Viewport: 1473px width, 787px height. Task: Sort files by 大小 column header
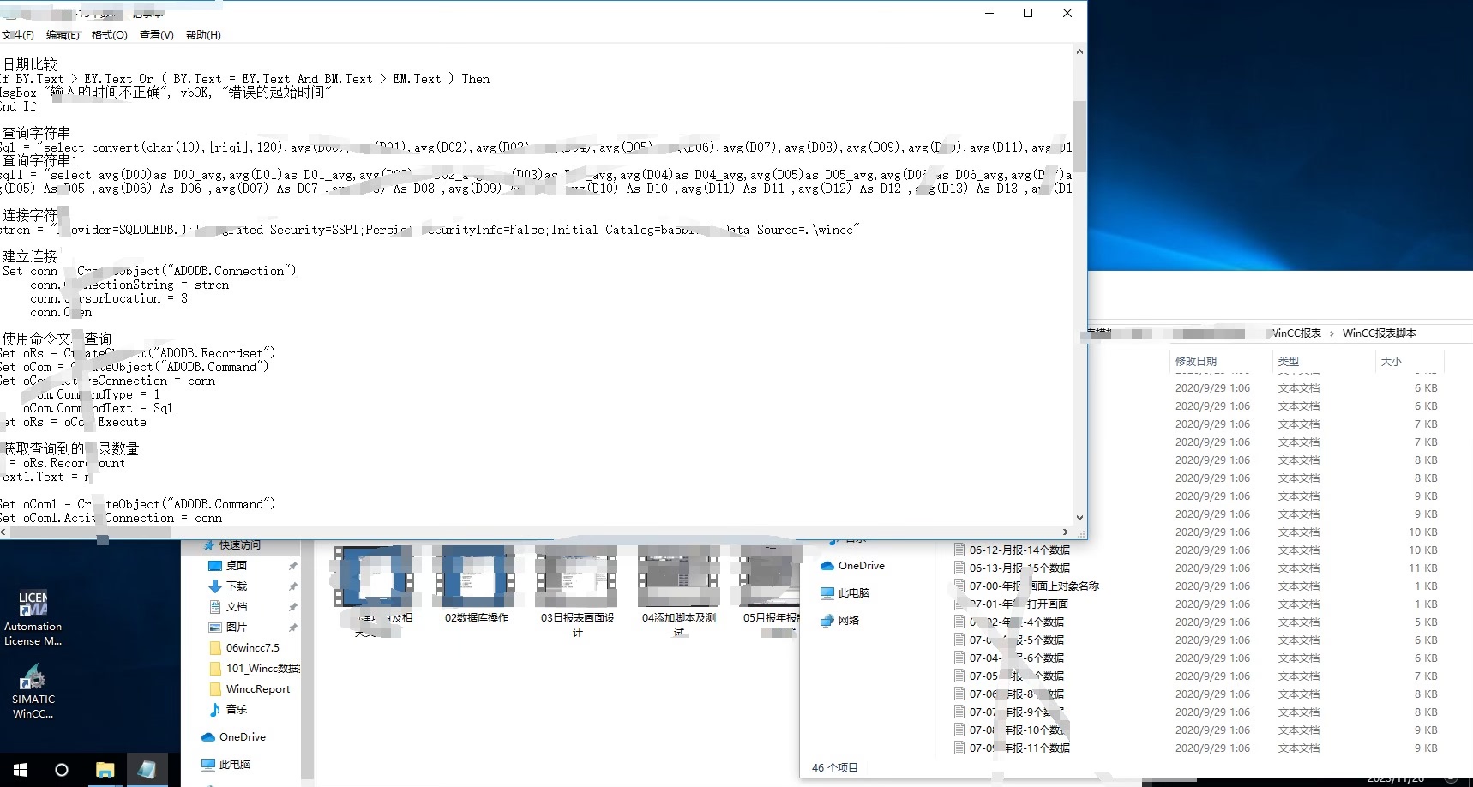point(1391,362)
